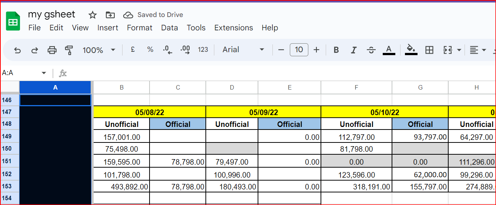Apply percent format to selection
This screenshot has width=496, height=205.
click(x=150, y=50)
